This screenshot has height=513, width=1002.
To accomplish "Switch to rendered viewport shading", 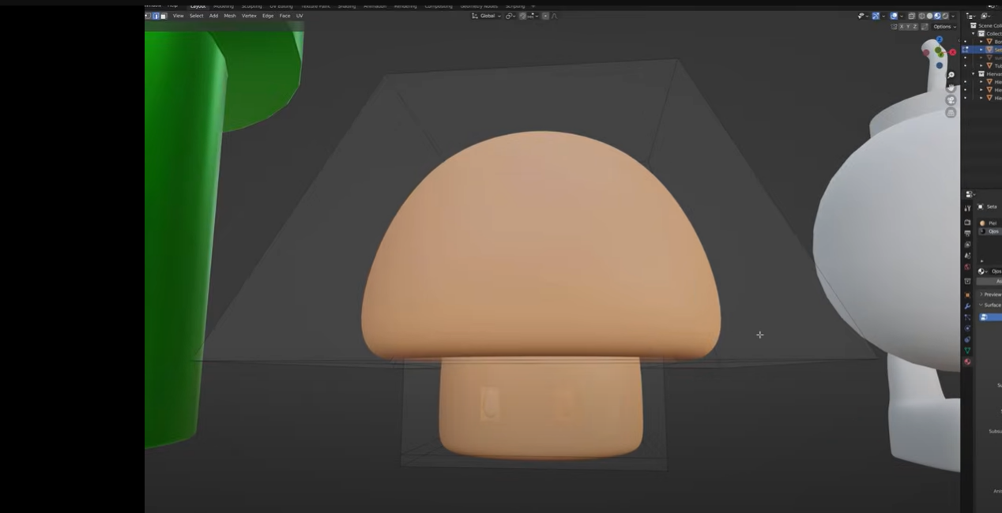I will pos(945,16).
